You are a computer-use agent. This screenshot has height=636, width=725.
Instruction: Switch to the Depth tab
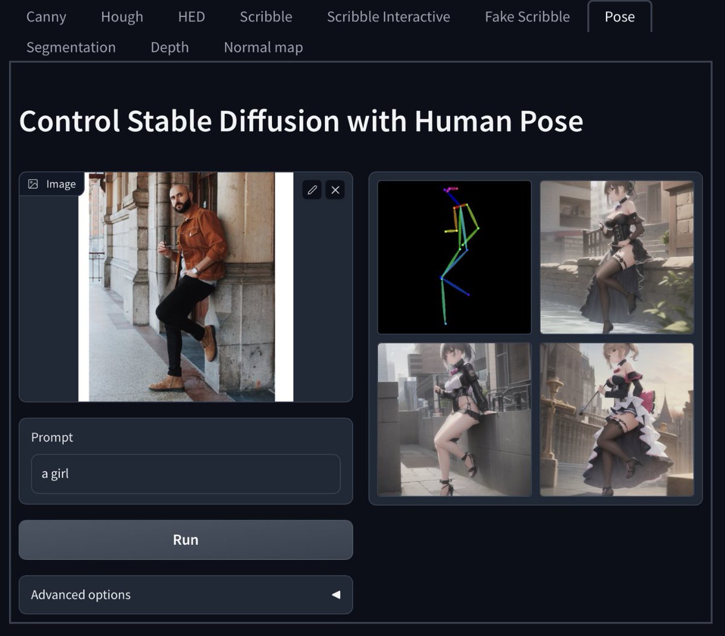(x=169, y=47)
